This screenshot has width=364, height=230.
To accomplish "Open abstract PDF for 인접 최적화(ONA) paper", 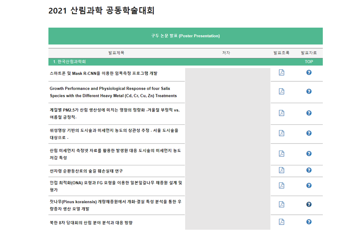I will click(x=282, y=186).
